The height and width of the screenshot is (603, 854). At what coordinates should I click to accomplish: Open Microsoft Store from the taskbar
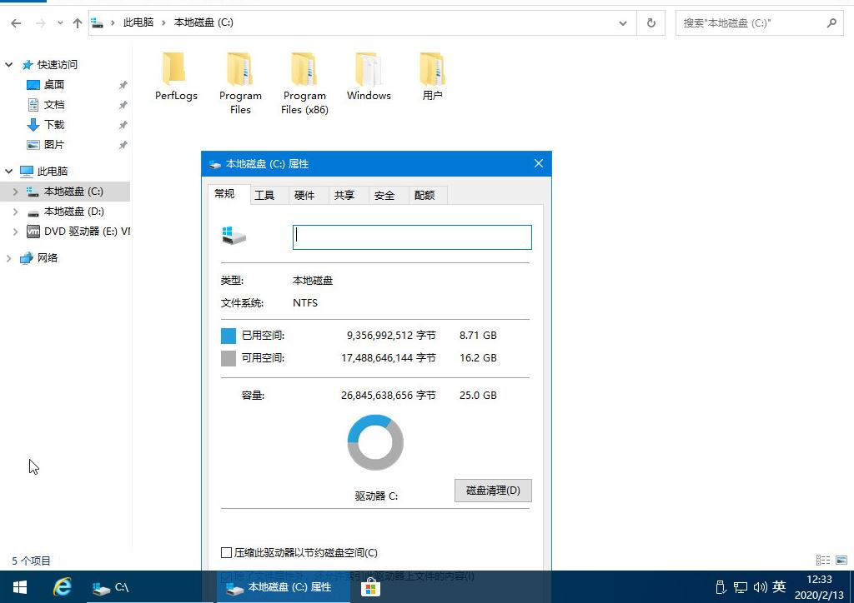coord(370,587)
